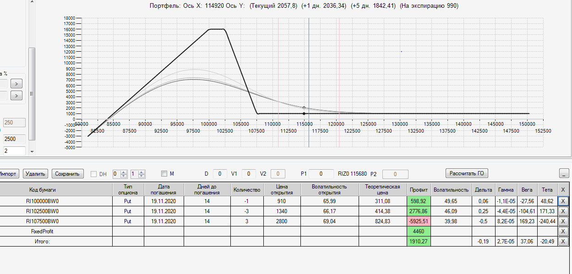This screenshot has height=274, width=572.
Task: Click the green profit cell 2776,86
Action: point(419,211)
